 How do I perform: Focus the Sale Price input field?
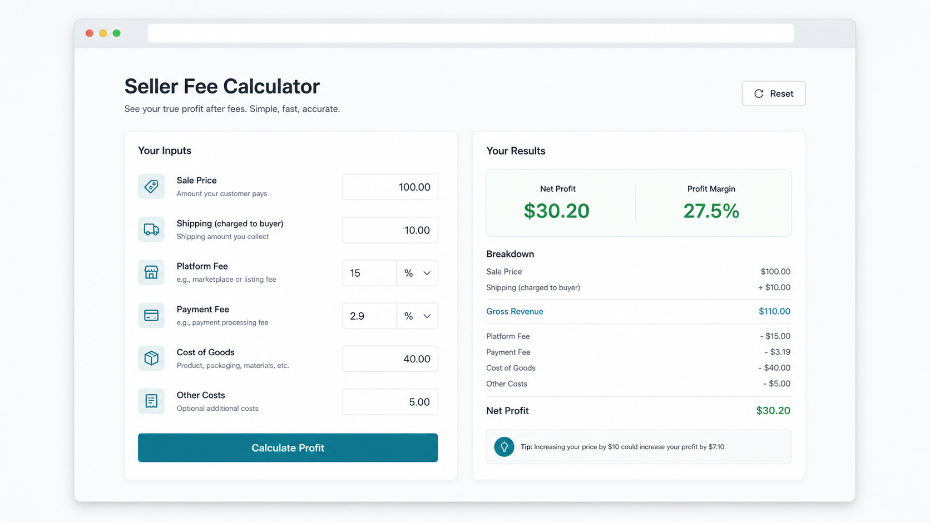coord(390,187)
